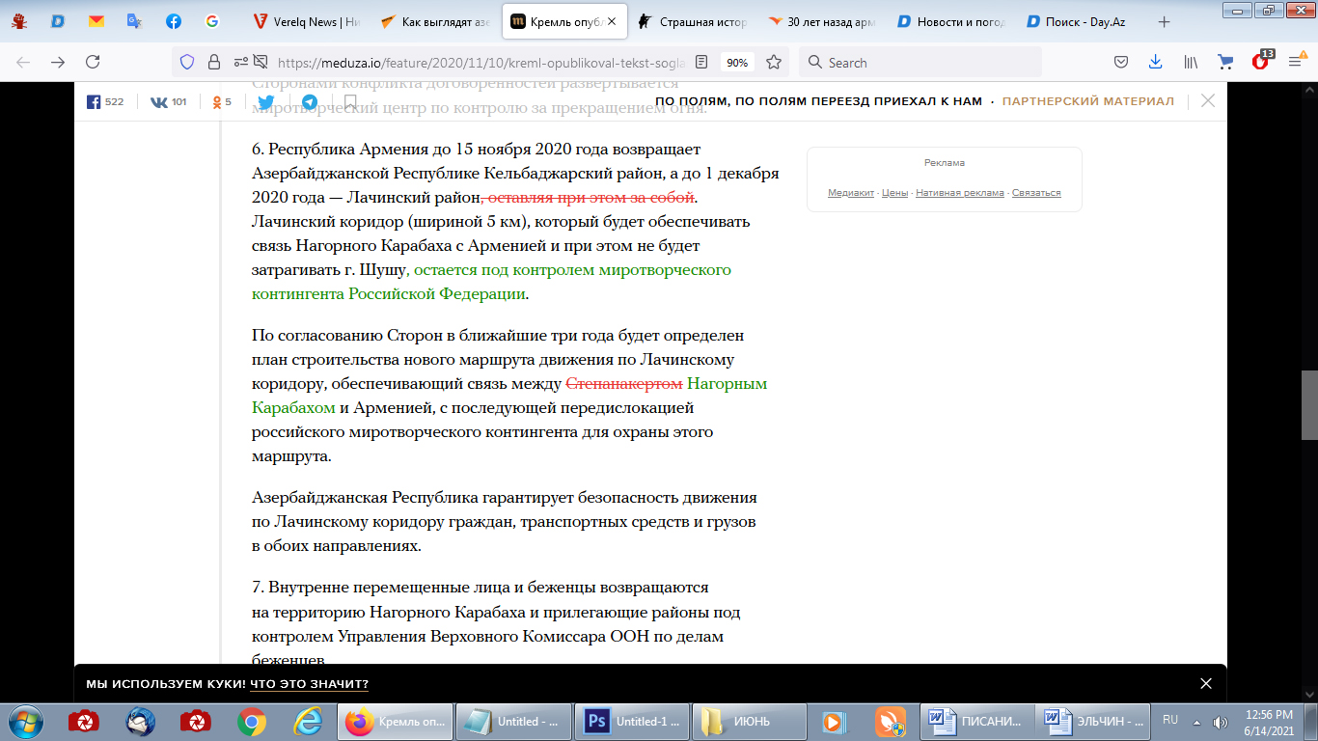This screenshot has width=1318, height=741.
Task: Share the article on VK
Action: click(168, 101)
